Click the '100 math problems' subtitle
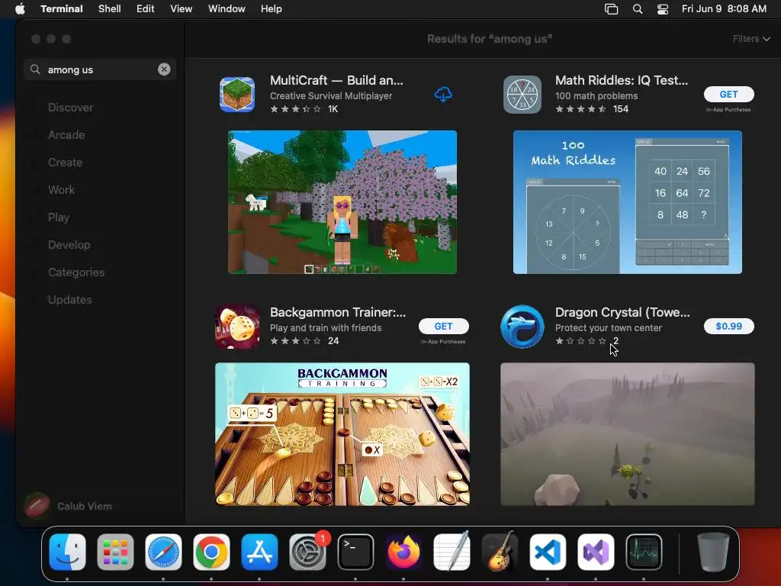Viewport: 781px width, 586px height. [596, 95]
